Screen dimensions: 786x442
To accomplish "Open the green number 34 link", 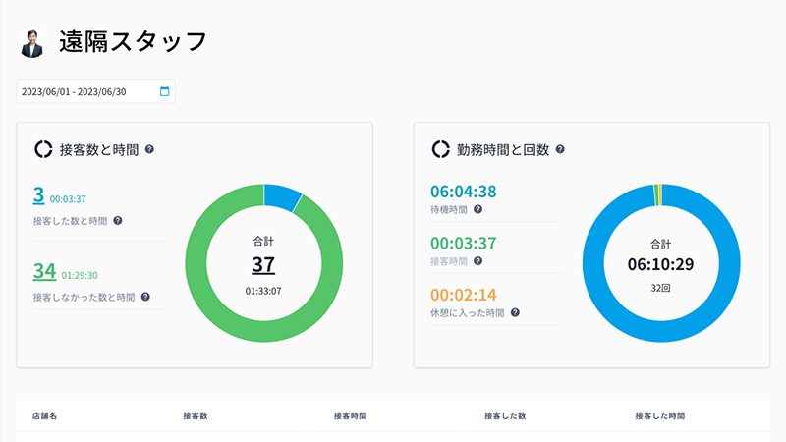I will click(44, 271).
